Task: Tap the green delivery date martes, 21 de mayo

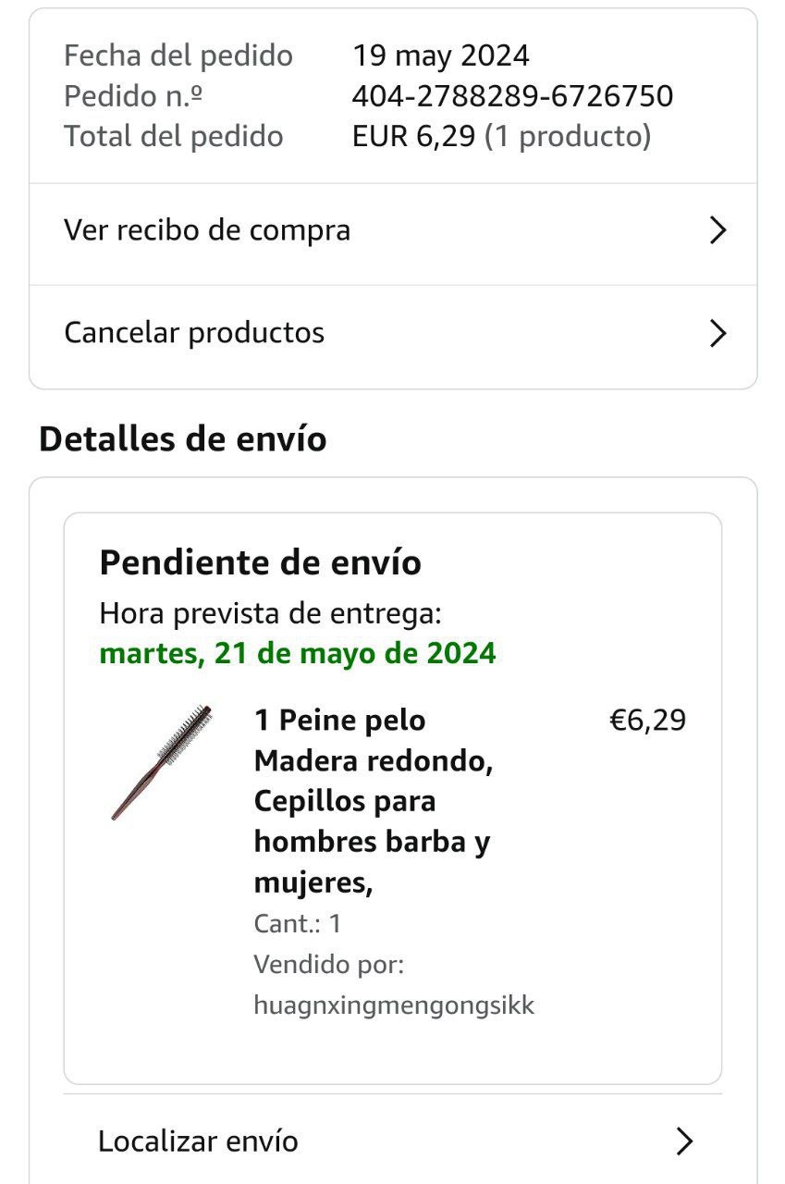Action: click(x=298, y=654)
